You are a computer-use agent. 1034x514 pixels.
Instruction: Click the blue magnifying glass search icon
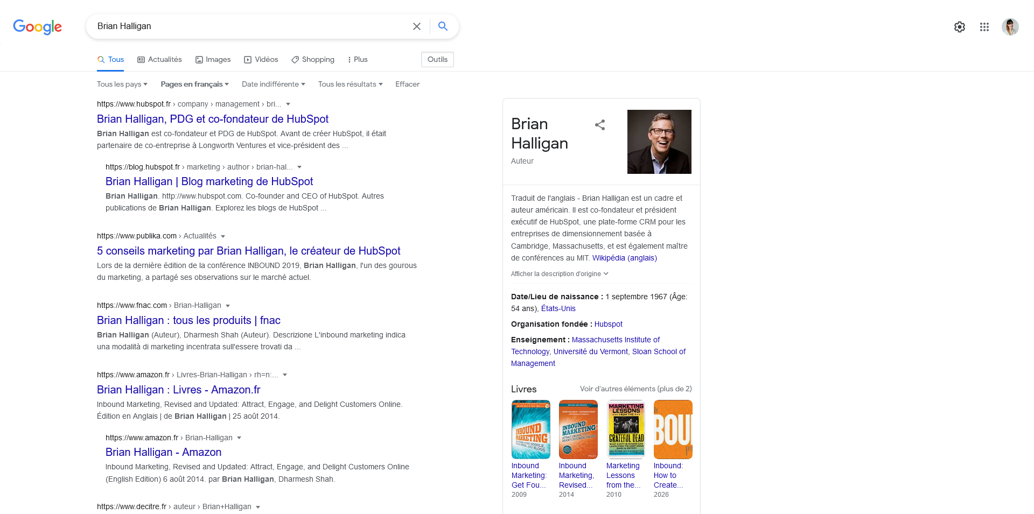pyautogui.click(x=443, y=26)
